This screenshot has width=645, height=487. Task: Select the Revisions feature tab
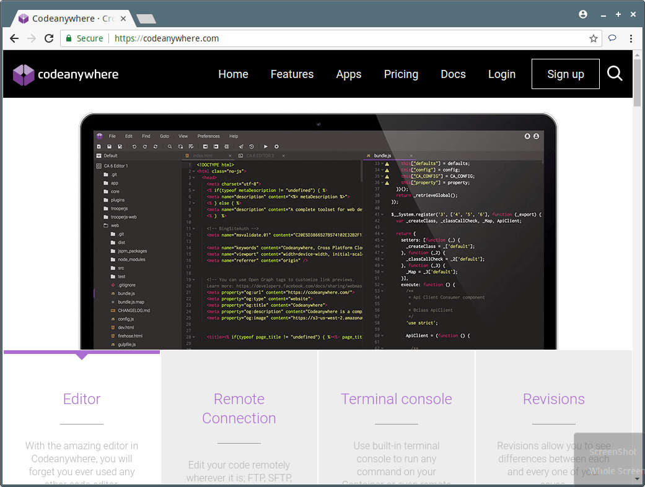pyautogui.click(x=554, y=418)
